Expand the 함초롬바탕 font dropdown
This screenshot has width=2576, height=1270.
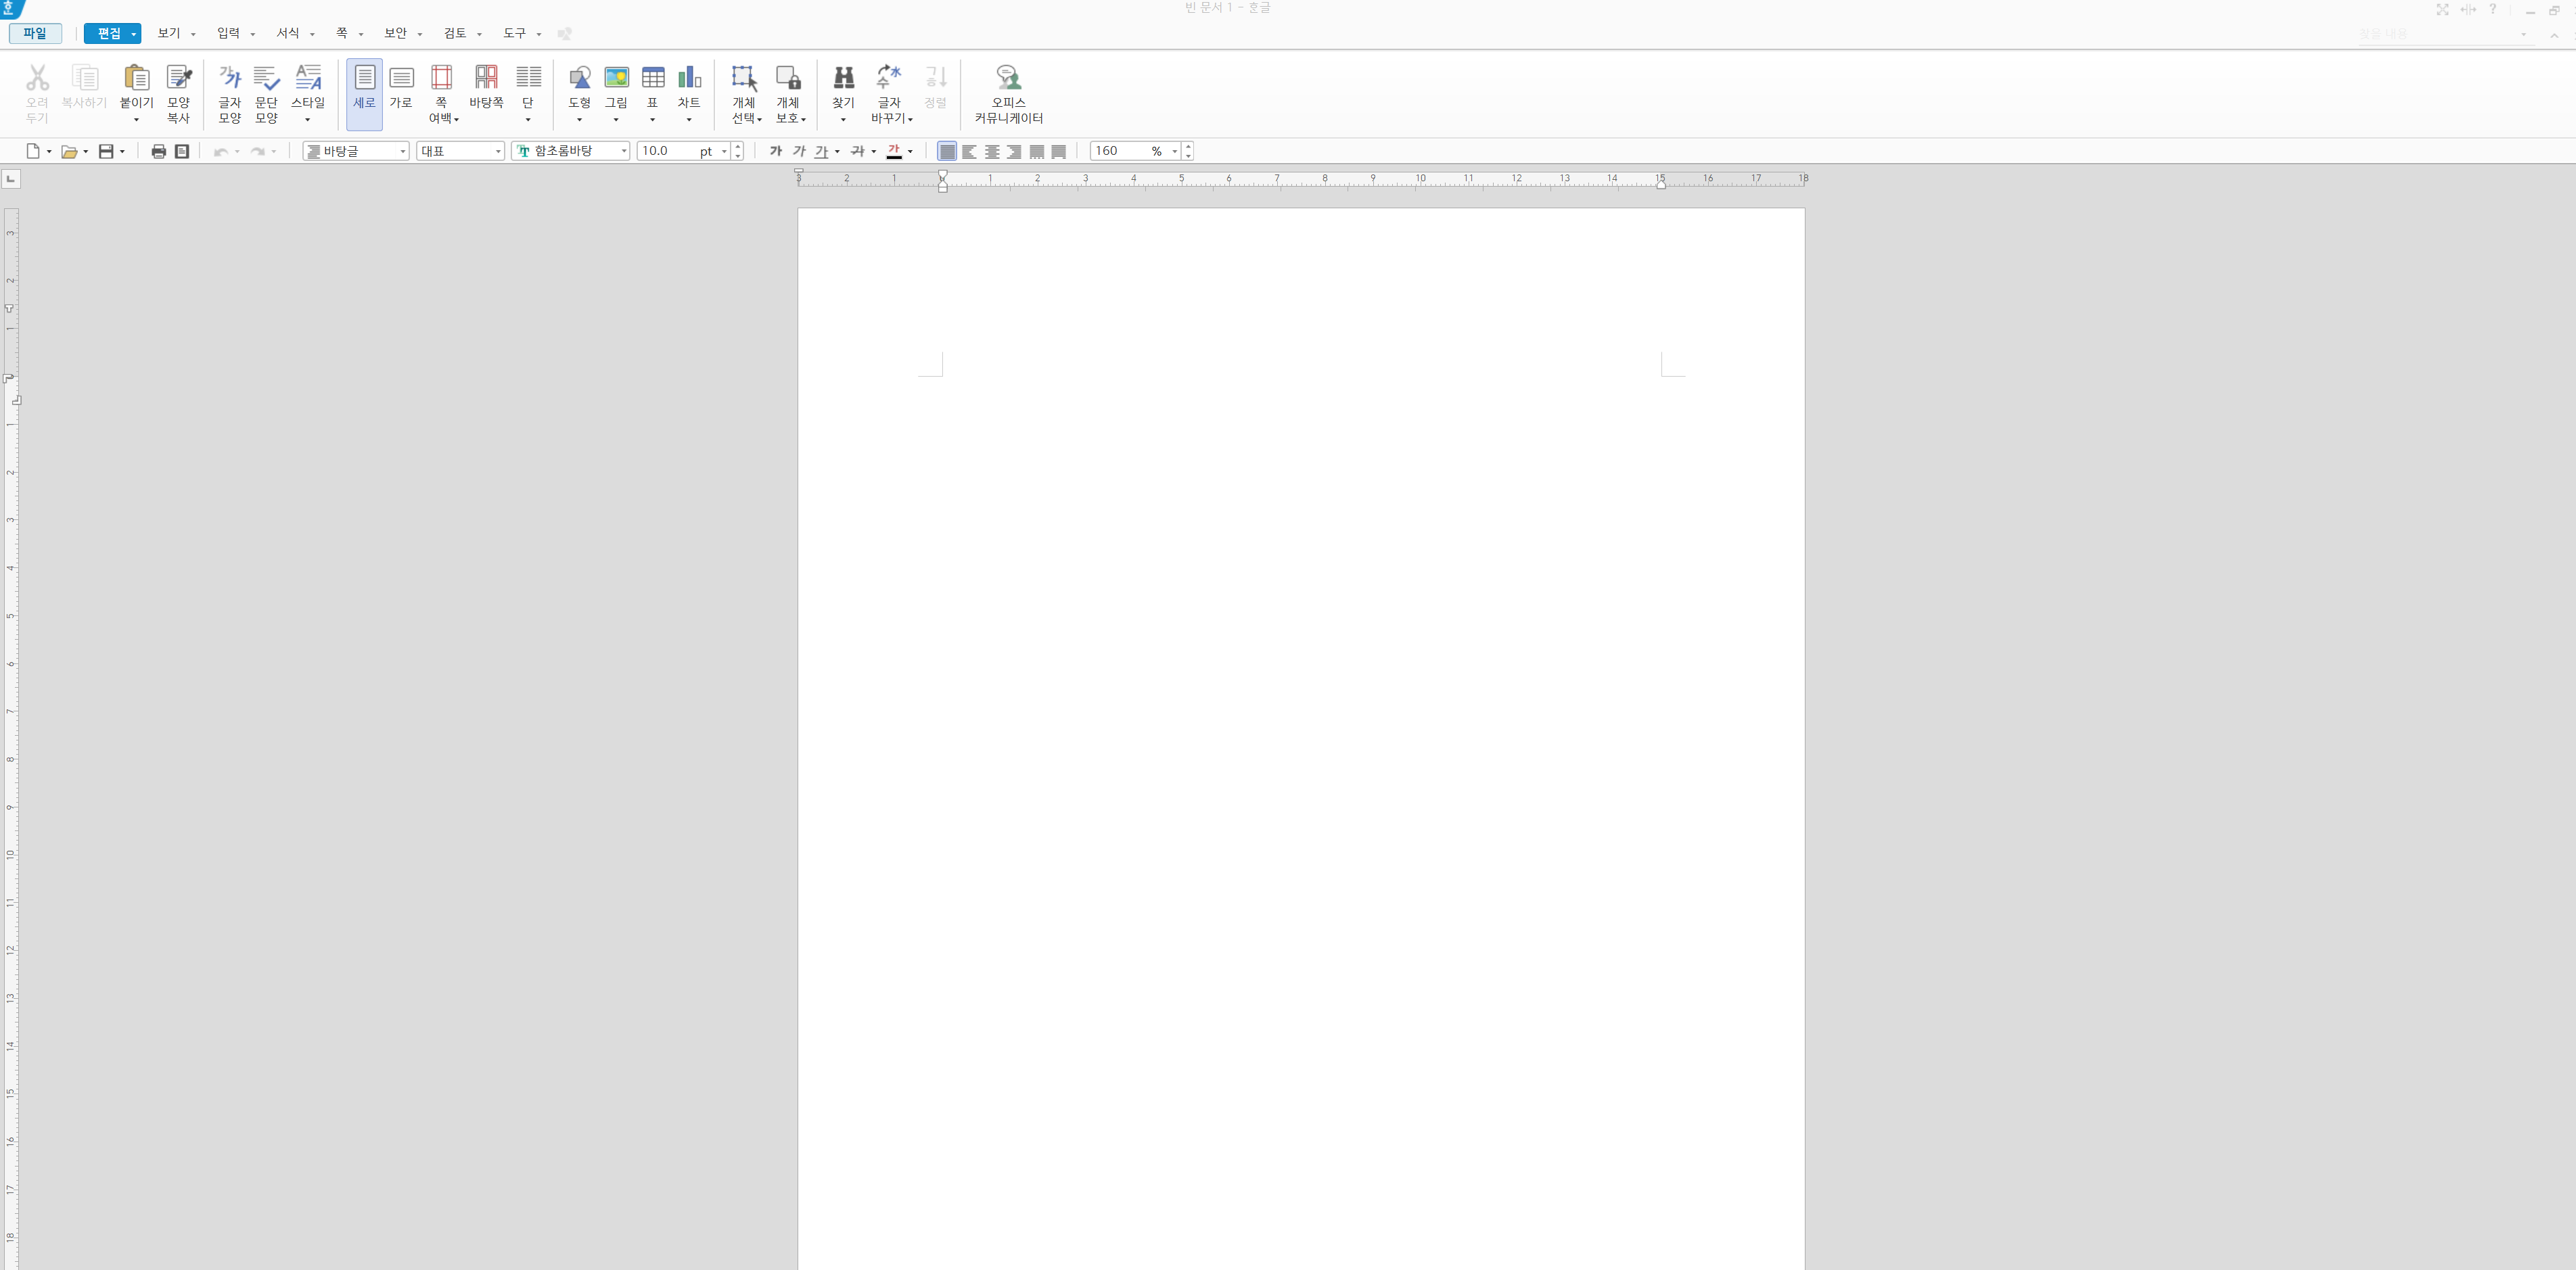coord(624,151)
